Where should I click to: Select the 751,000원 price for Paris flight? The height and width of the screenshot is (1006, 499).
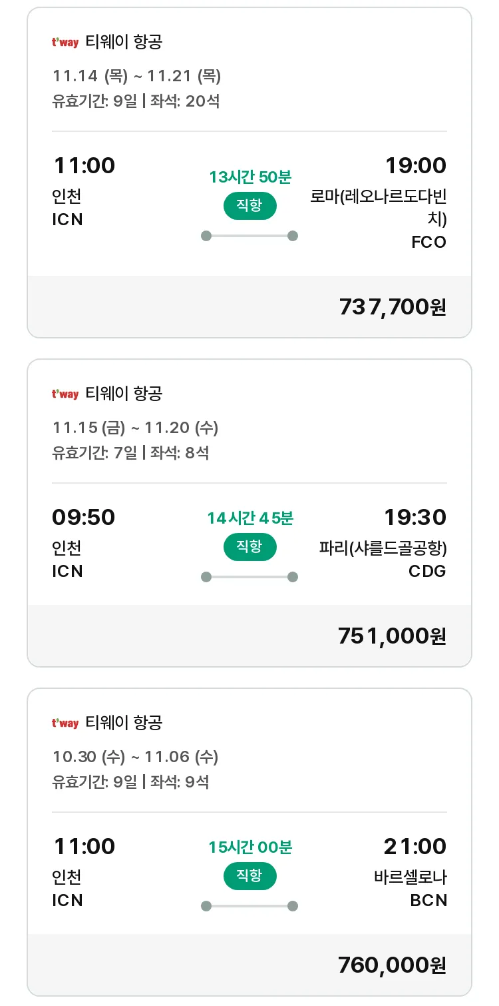pyautogui.click(x=393, y=636)
